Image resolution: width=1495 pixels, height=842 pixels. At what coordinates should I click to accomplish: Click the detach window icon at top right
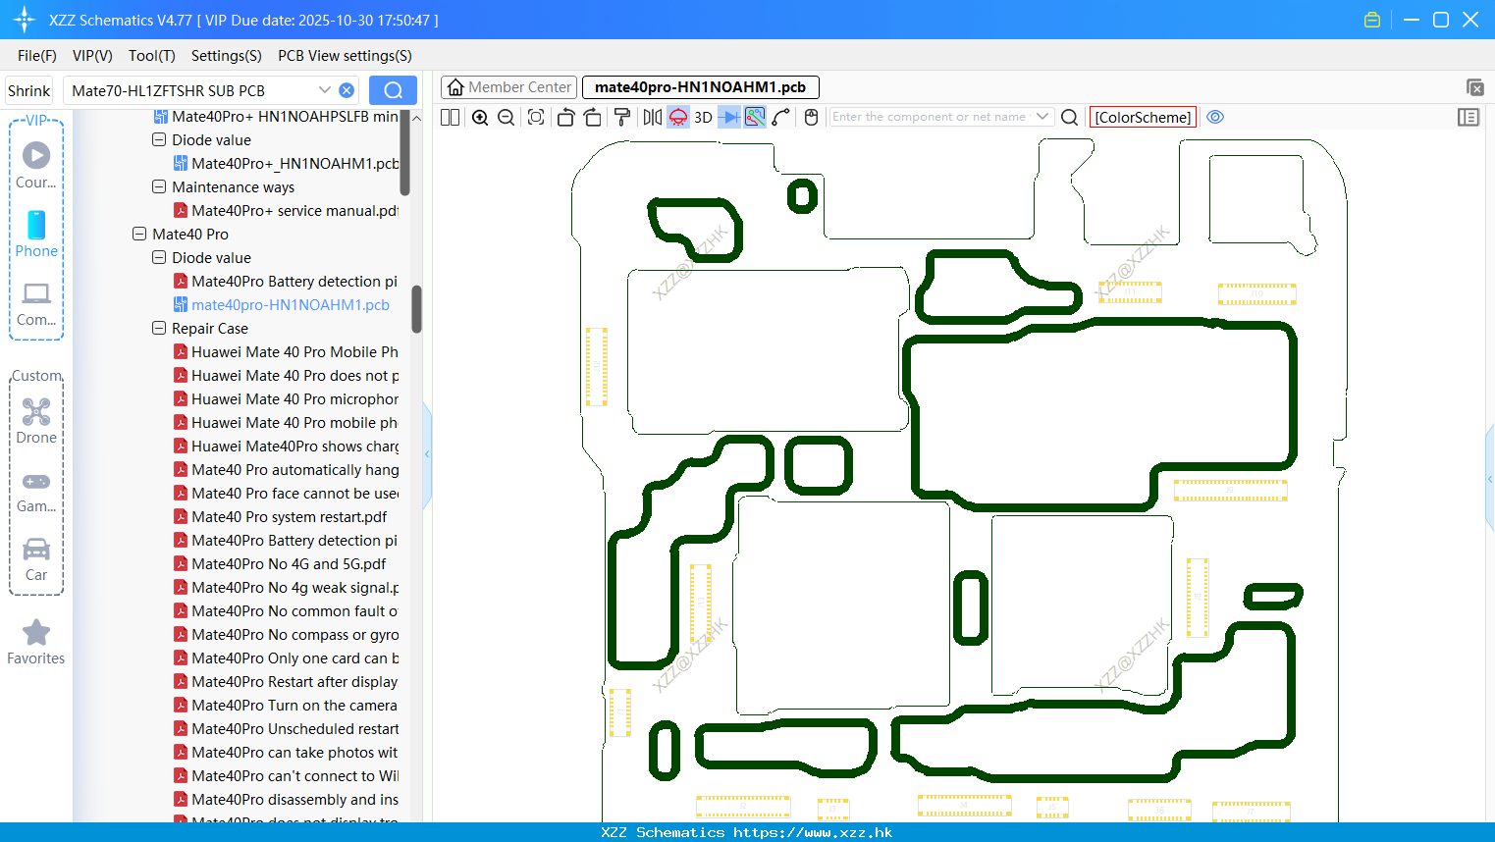coord(1474,87)
